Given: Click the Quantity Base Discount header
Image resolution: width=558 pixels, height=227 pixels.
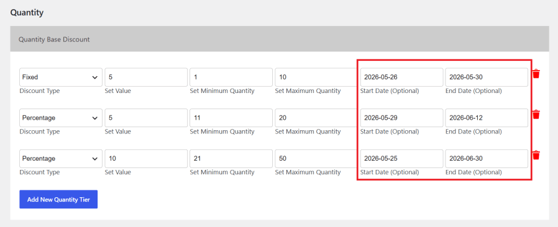Looking at the screenshot, I should pyautogui.click(x=280, y=39).
